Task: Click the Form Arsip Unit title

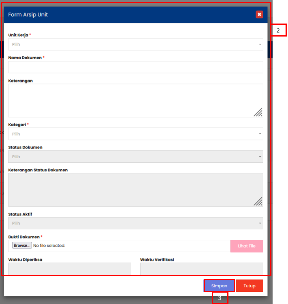Action: (28, 15)
